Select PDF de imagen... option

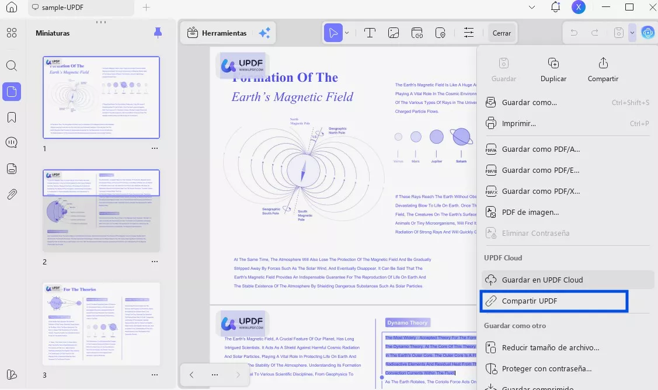568,212
